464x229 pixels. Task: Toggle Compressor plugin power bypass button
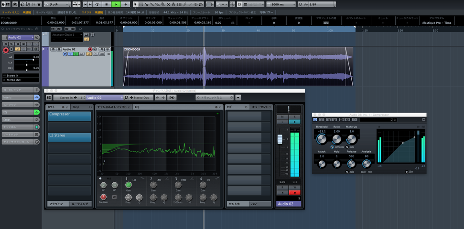click(x=315, y=120)
